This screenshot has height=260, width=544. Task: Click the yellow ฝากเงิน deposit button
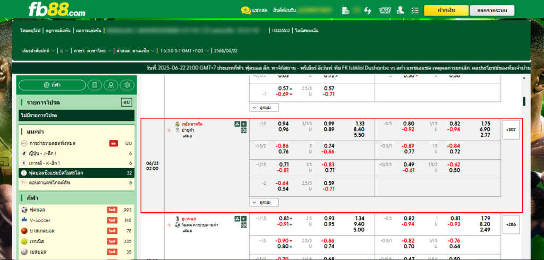(446, 11)
